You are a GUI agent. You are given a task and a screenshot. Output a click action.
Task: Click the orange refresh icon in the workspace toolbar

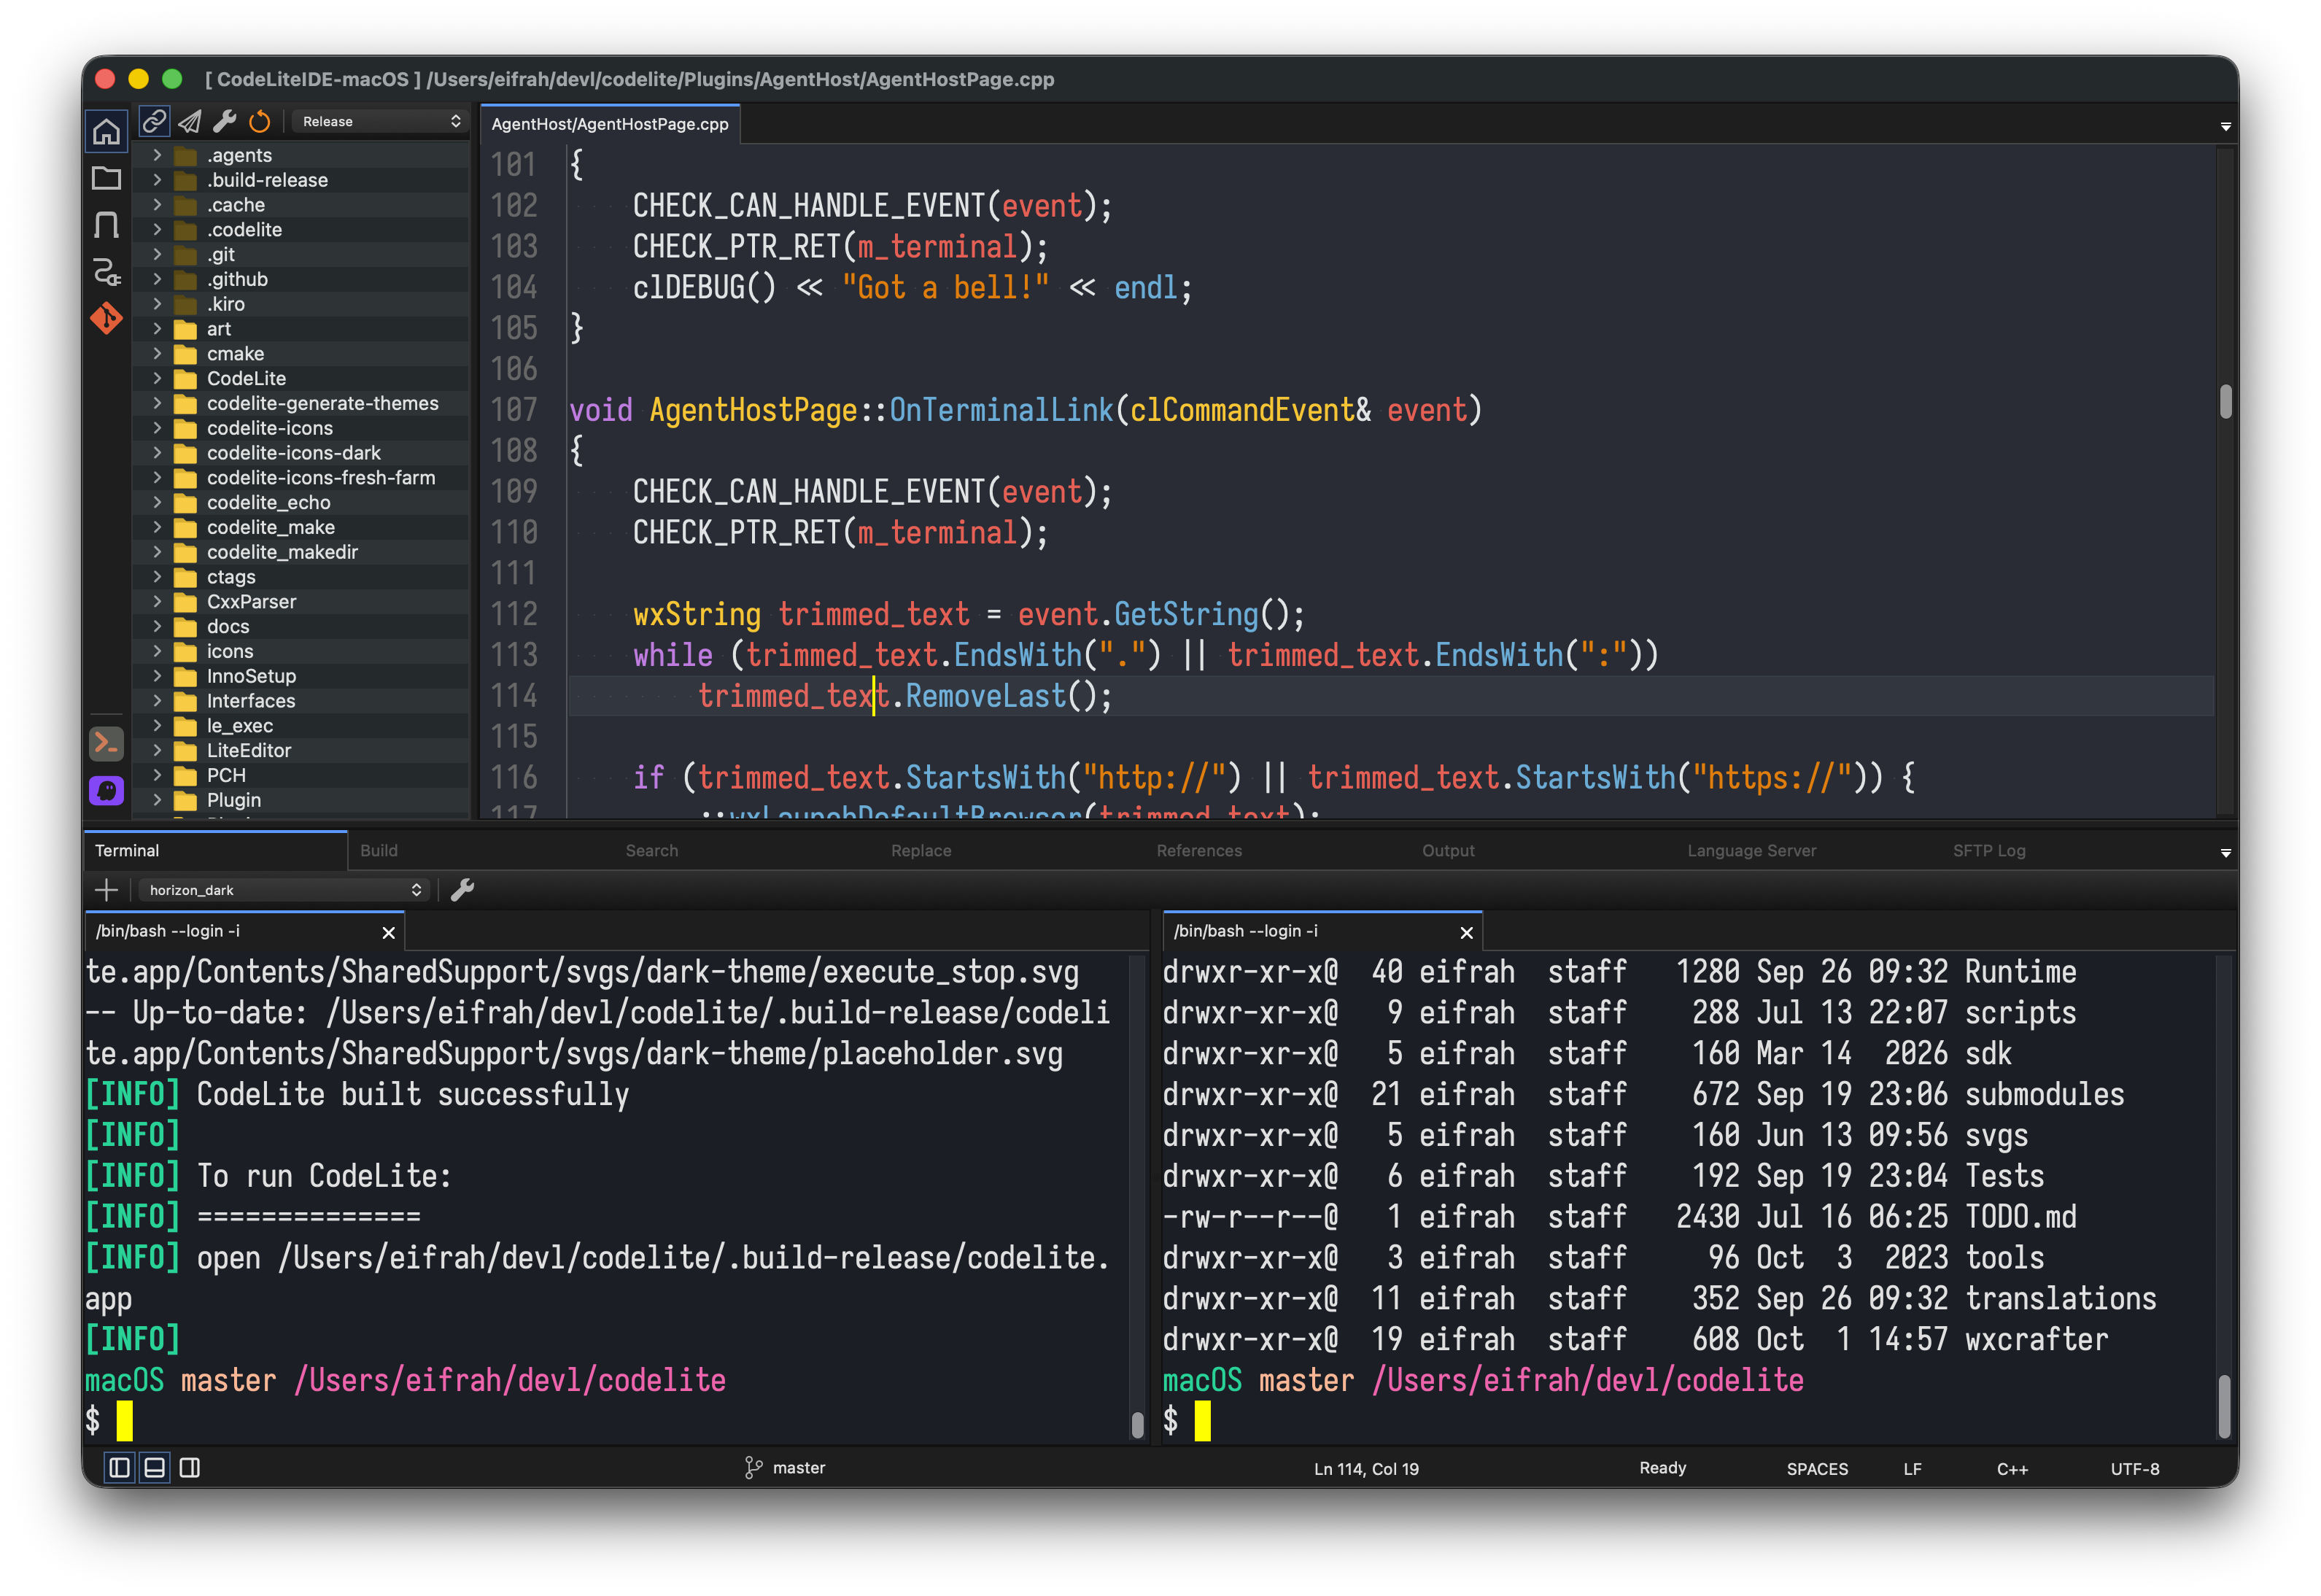tap(259, 121)
